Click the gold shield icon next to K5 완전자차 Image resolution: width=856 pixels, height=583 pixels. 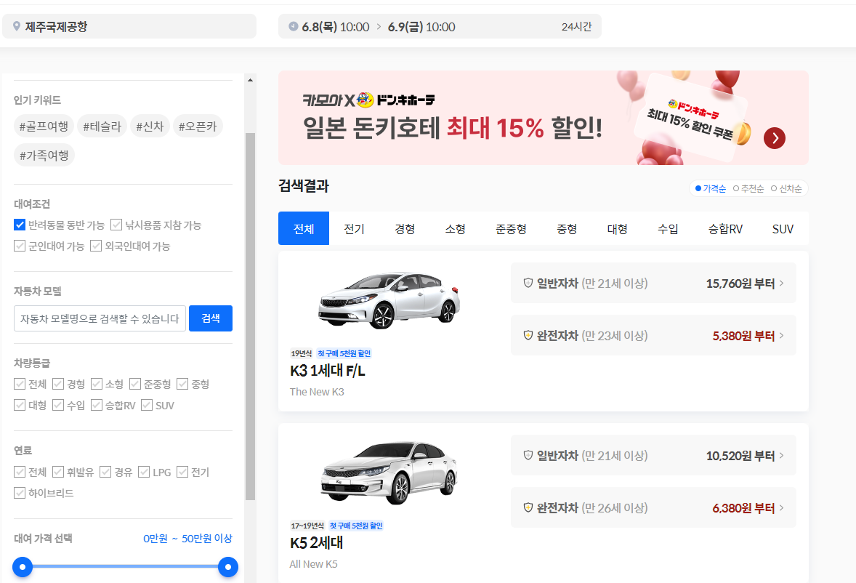[527, 507]
